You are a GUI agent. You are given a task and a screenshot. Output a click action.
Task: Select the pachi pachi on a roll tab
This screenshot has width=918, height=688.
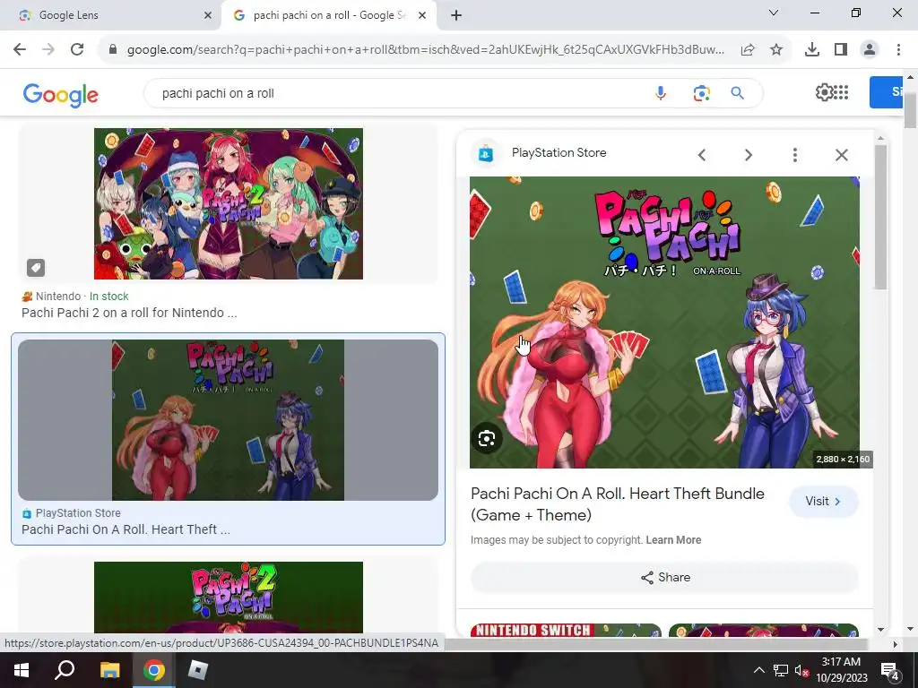click(329, 16)
